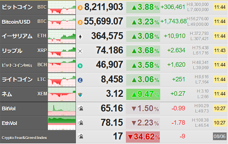Click the price 55,699.07
228x144 pixels.
click(x=104, y=21)
